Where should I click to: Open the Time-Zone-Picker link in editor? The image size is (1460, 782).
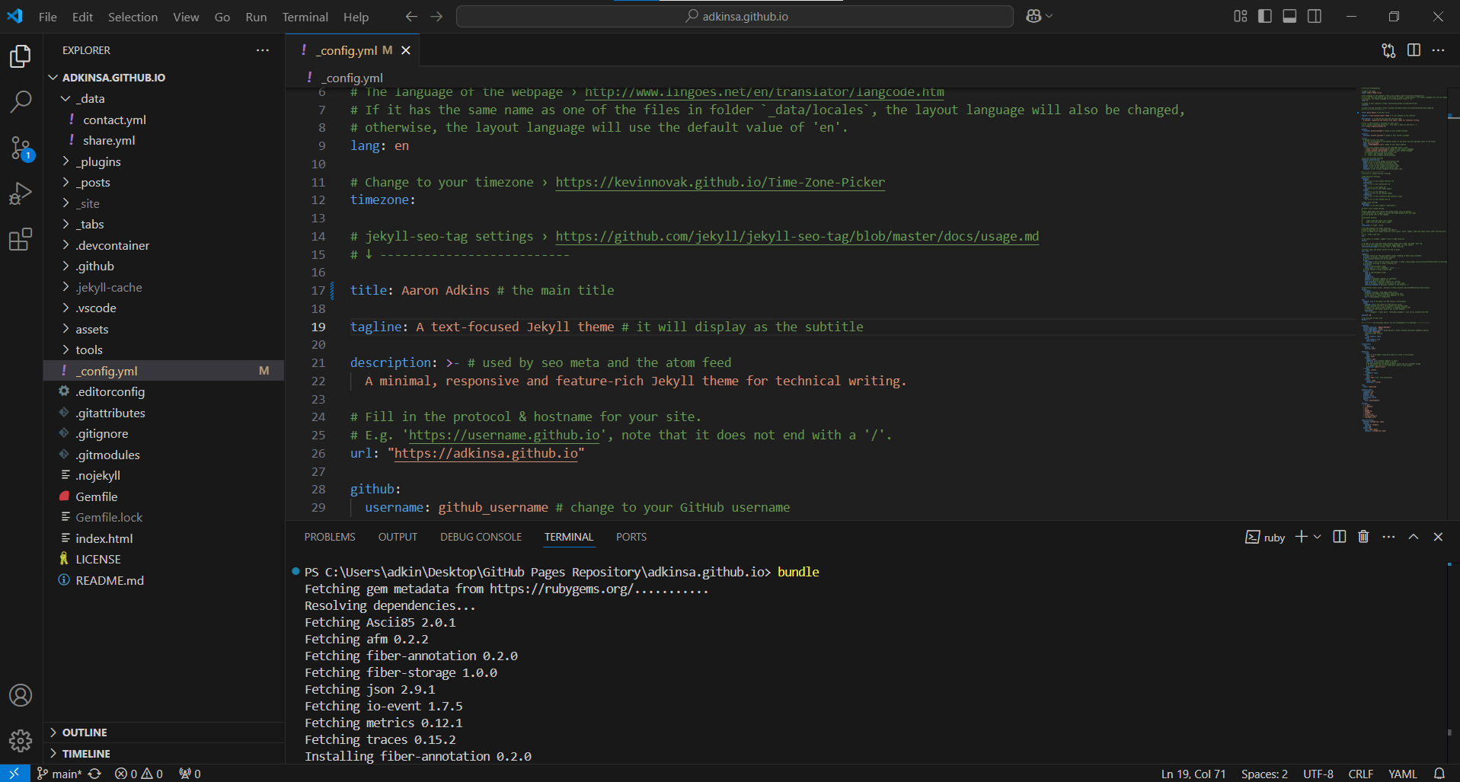tap(720, 182)
